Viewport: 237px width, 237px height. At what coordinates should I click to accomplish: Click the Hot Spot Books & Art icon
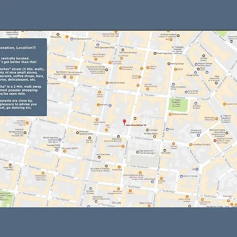click(x=72, y=39)
